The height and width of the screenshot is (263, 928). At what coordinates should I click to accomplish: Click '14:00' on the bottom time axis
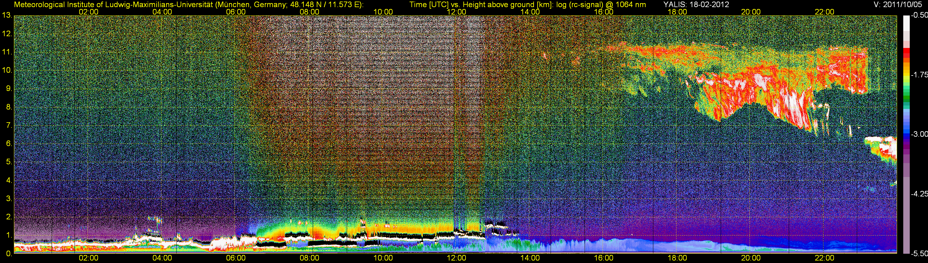pos(530,258)
